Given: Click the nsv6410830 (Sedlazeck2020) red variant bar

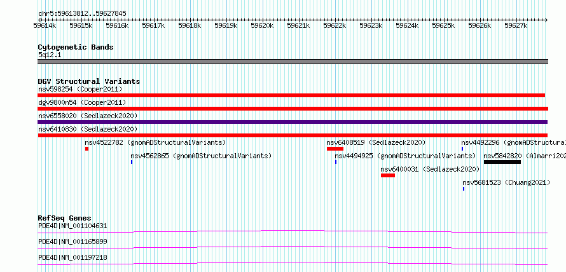Looking at the screenshot, I should point(293,135).
